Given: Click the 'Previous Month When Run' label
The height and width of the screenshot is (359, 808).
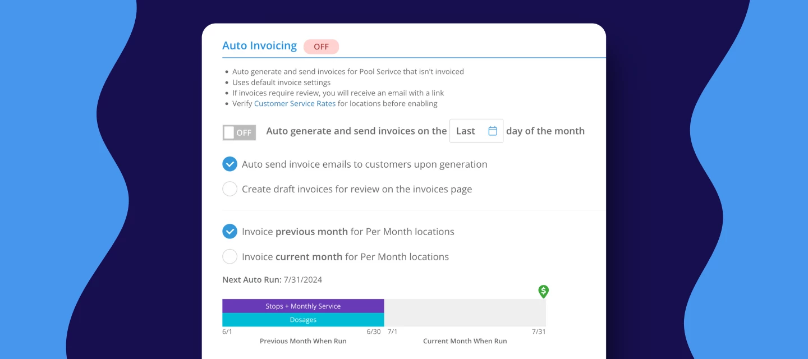Looking at the screenshot, I should (303, 341).
